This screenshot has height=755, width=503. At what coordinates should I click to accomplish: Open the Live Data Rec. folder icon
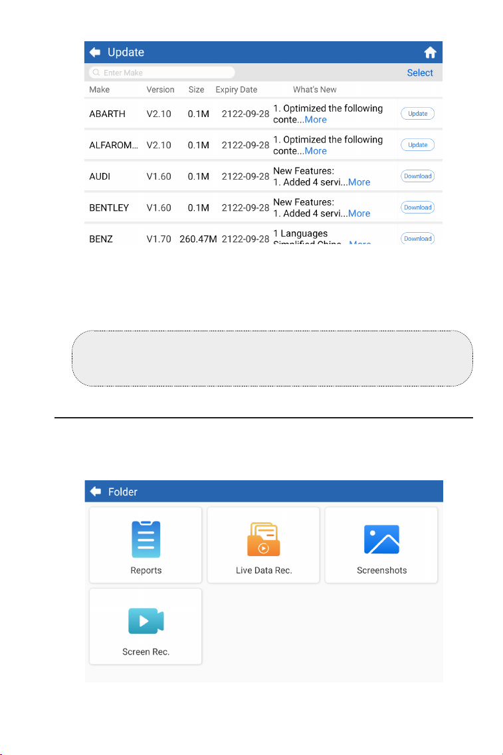tap(264, 539)
